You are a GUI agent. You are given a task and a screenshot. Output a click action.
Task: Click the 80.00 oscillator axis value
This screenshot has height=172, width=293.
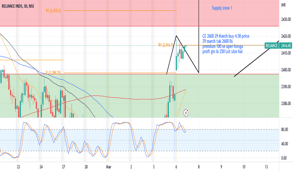point(285,129)
